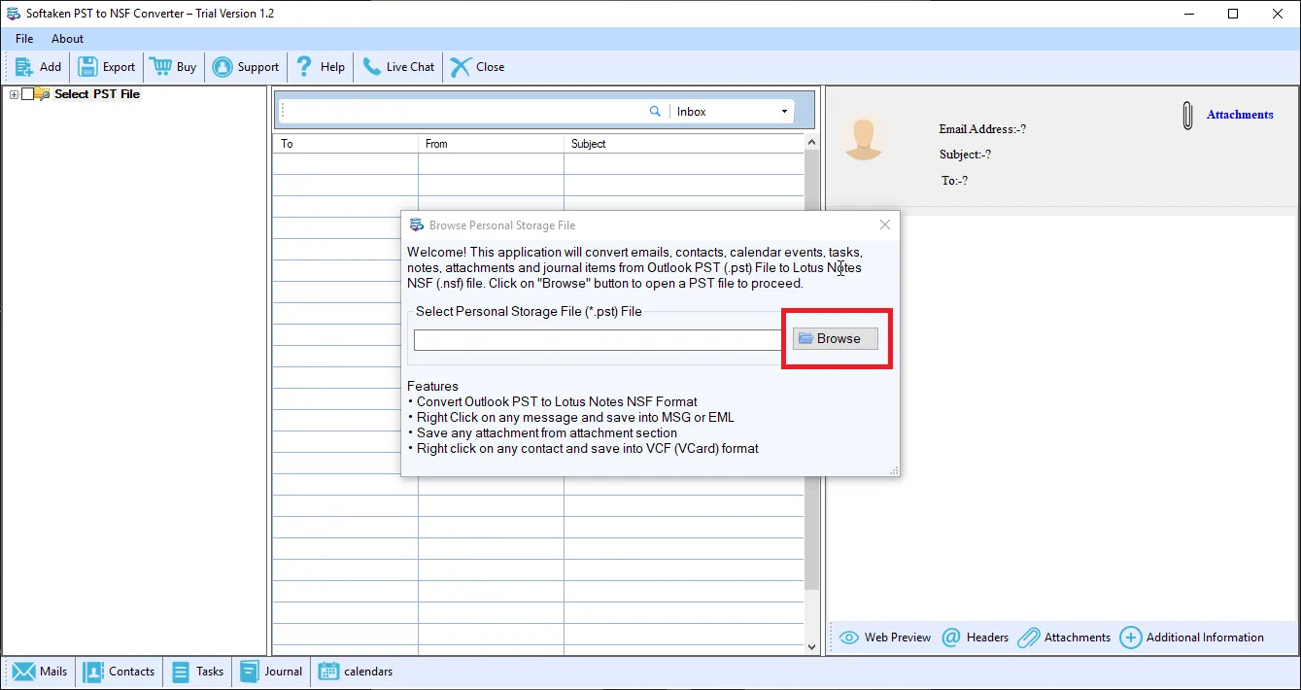This screenshot has height=690, width=1301.
Task: Click the mail list vertical scrollbar thumb
Action: click(812, 369)
